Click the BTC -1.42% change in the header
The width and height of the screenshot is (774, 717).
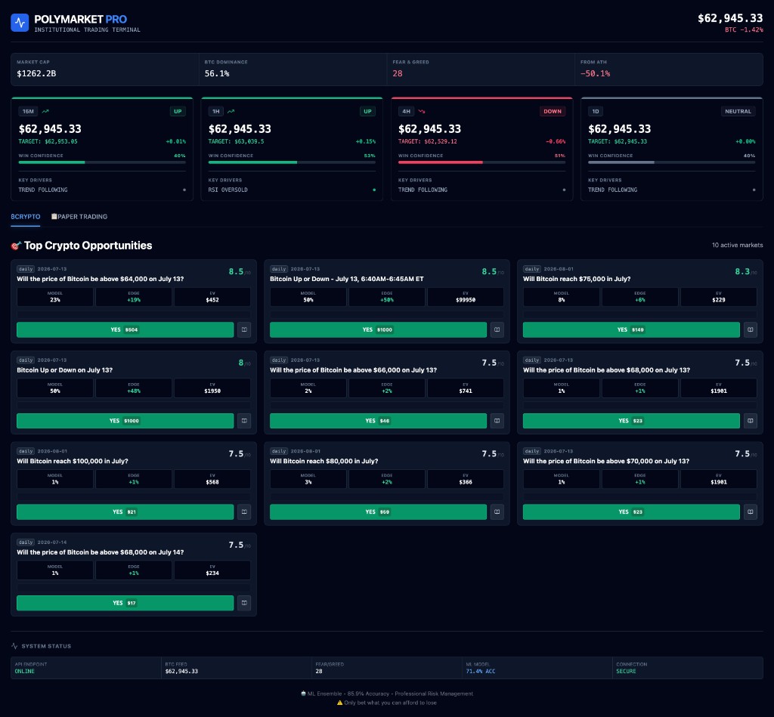(x=744, y=29)
